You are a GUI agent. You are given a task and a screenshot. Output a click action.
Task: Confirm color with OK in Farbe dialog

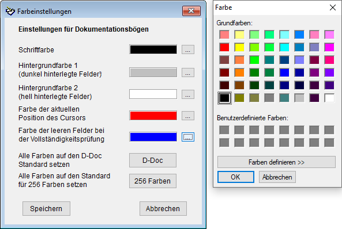pos(235,177)
